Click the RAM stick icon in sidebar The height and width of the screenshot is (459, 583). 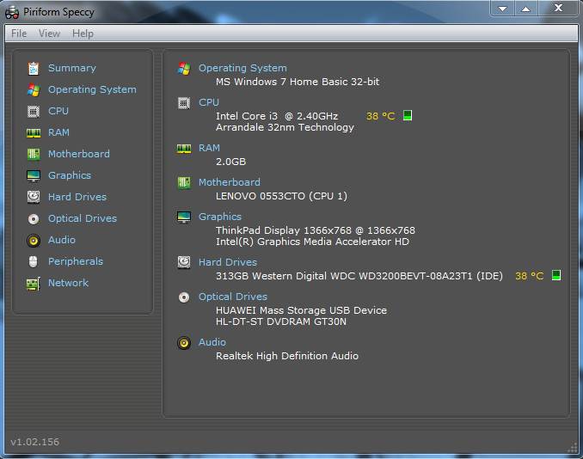[34, 132]
